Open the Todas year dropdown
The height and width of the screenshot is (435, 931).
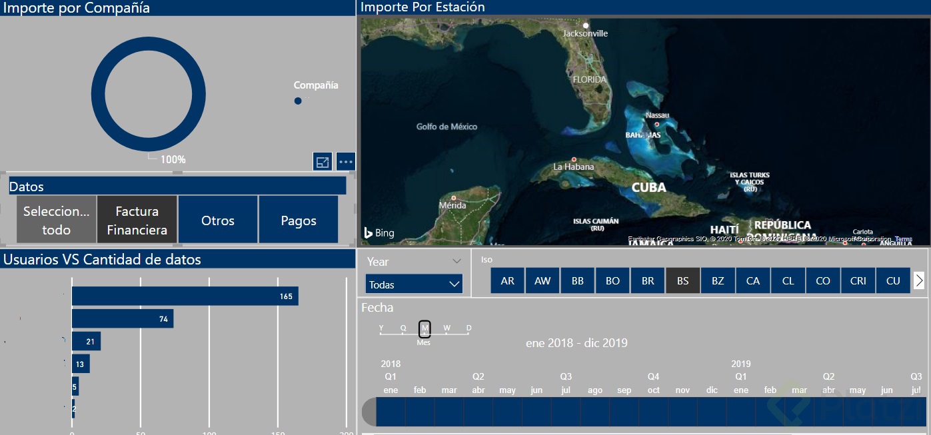point(414,284)
